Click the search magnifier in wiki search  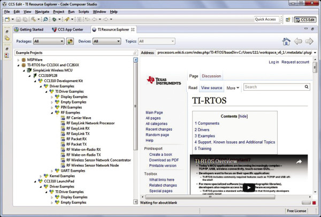coord(307,87)
